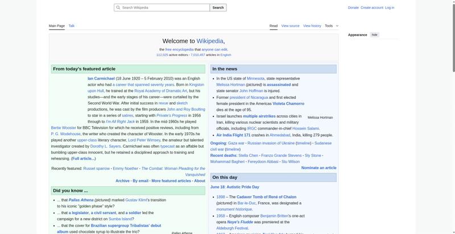Open the Ahmedabad link
Viewport: 455px width, 234px height.
point(280,135)
